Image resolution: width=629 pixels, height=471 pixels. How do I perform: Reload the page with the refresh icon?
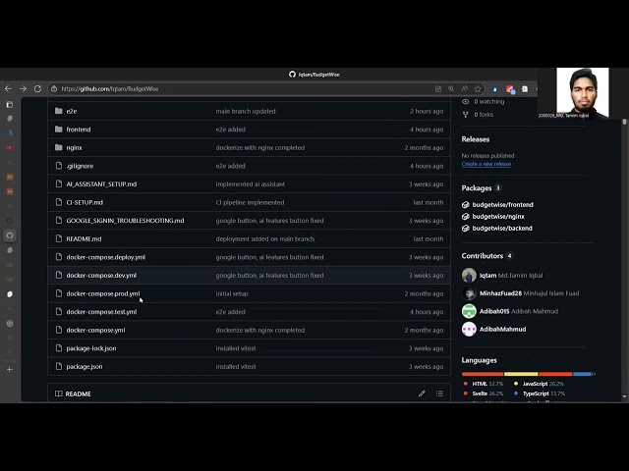click(37, 88)
